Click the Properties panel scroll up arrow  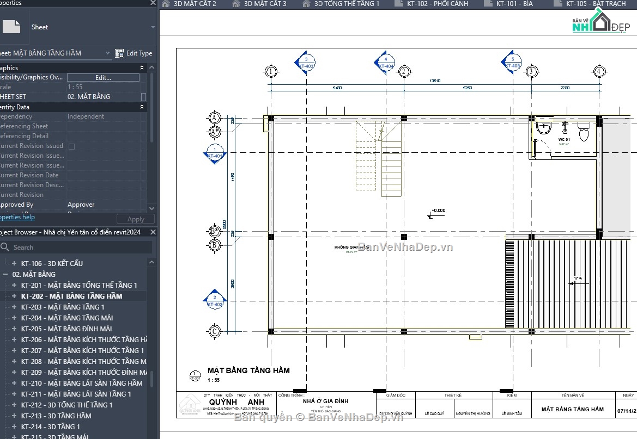pos(152,67)
